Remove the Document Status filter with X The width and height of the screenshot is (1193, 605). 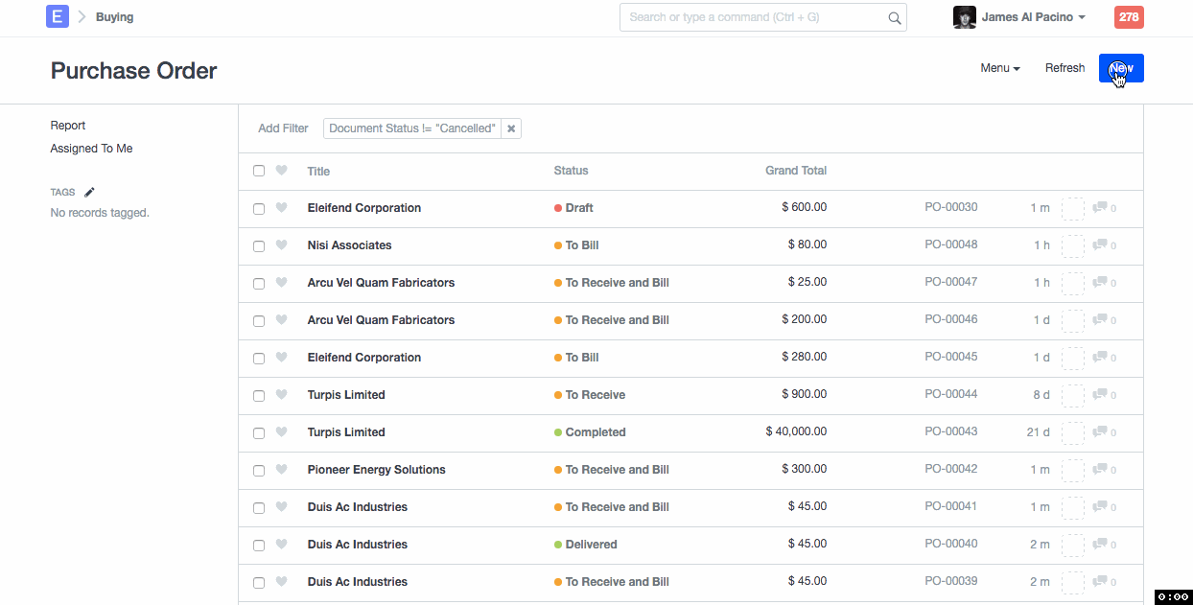(511, 128)
